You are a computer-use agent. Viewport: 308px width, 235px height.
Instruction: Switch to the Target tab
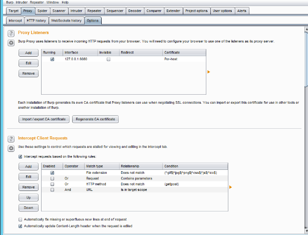[14, 11]
